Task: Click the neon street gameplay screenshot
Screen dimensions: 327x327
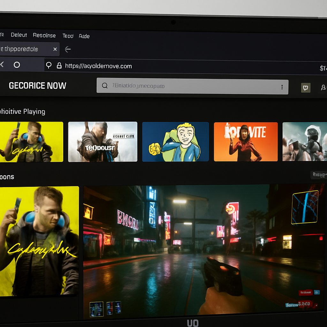Action: tap(204, 251)
